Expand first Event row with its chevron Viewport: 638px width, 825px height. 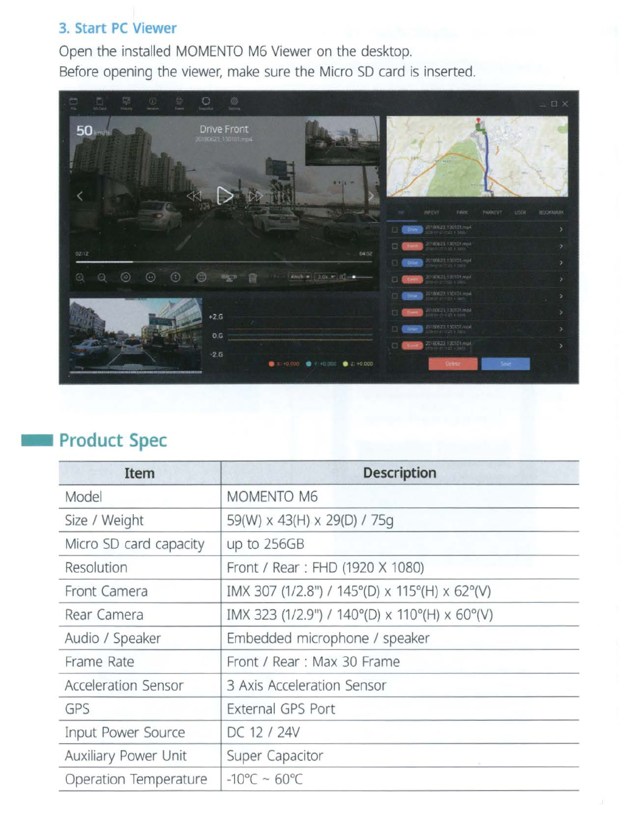tap(561, 246)
